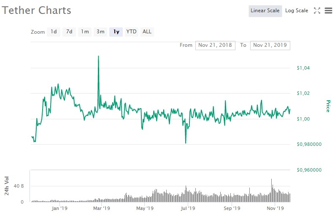Click the price spike peak above $1,04
335x215 pixels.
pyautogui.click(x=98, y=56)
